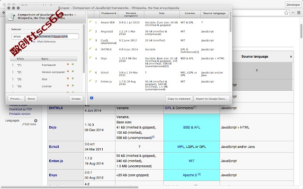Grab the drag handle of the Size column row
Image resolution: width=303 pixels, height=189 pixels.
[13, 79]
